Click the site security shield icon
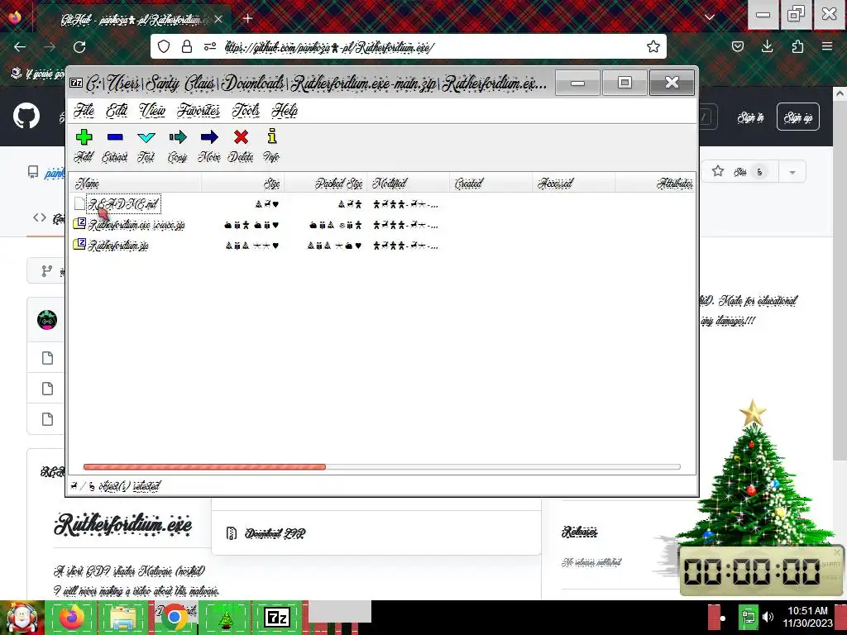 coord(164,46)
